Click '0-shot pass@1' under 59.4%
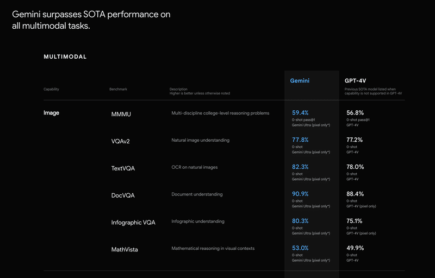 click(303, 120)
